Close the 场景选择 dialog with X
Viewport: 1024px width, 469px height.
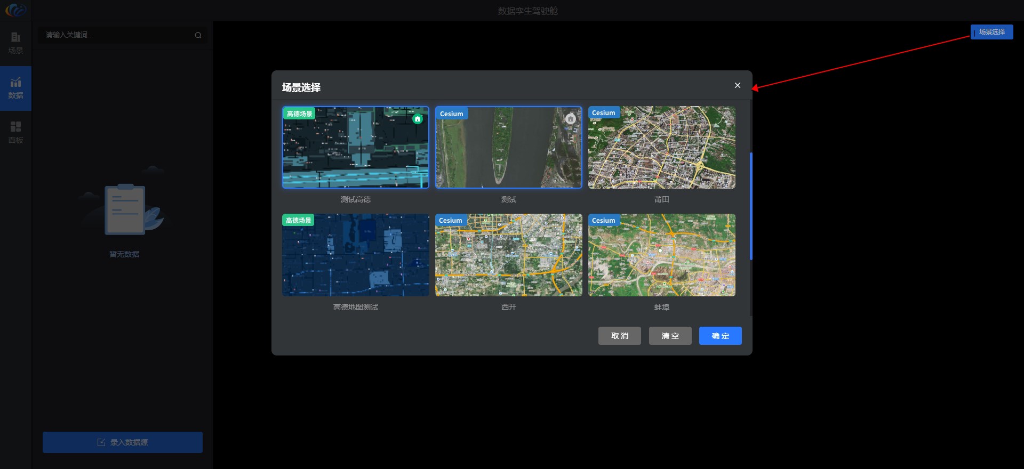(737, 85)
